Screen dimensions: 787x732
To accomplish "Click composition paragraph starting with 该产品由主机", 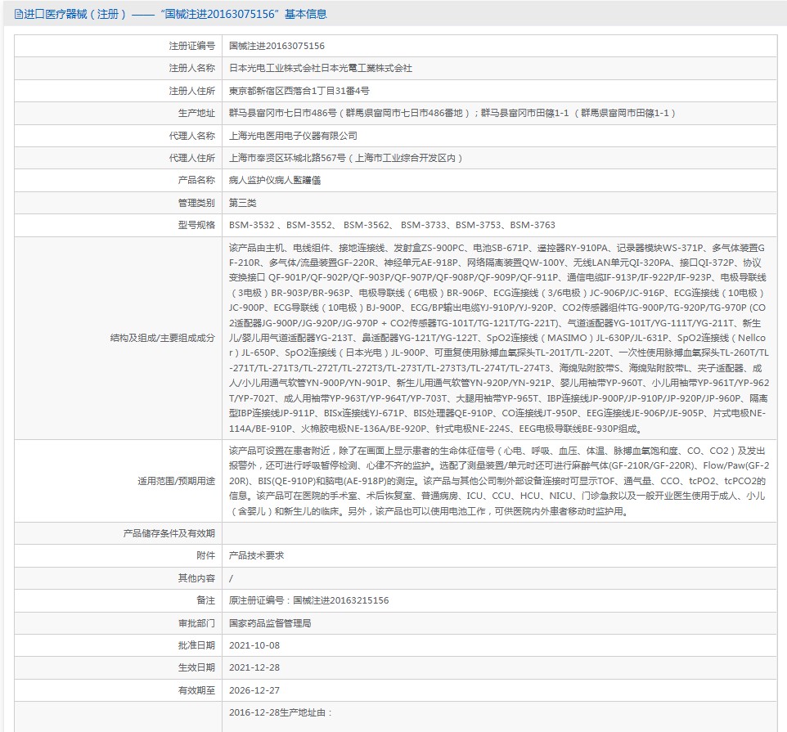I will (x=499, y=338).
